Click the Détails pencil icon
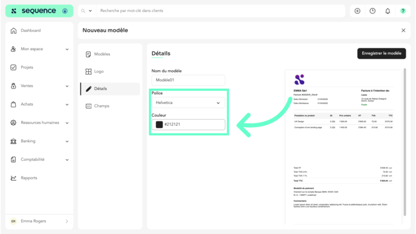The width and height of the screenshot is (416, 234). click(88, 89)
